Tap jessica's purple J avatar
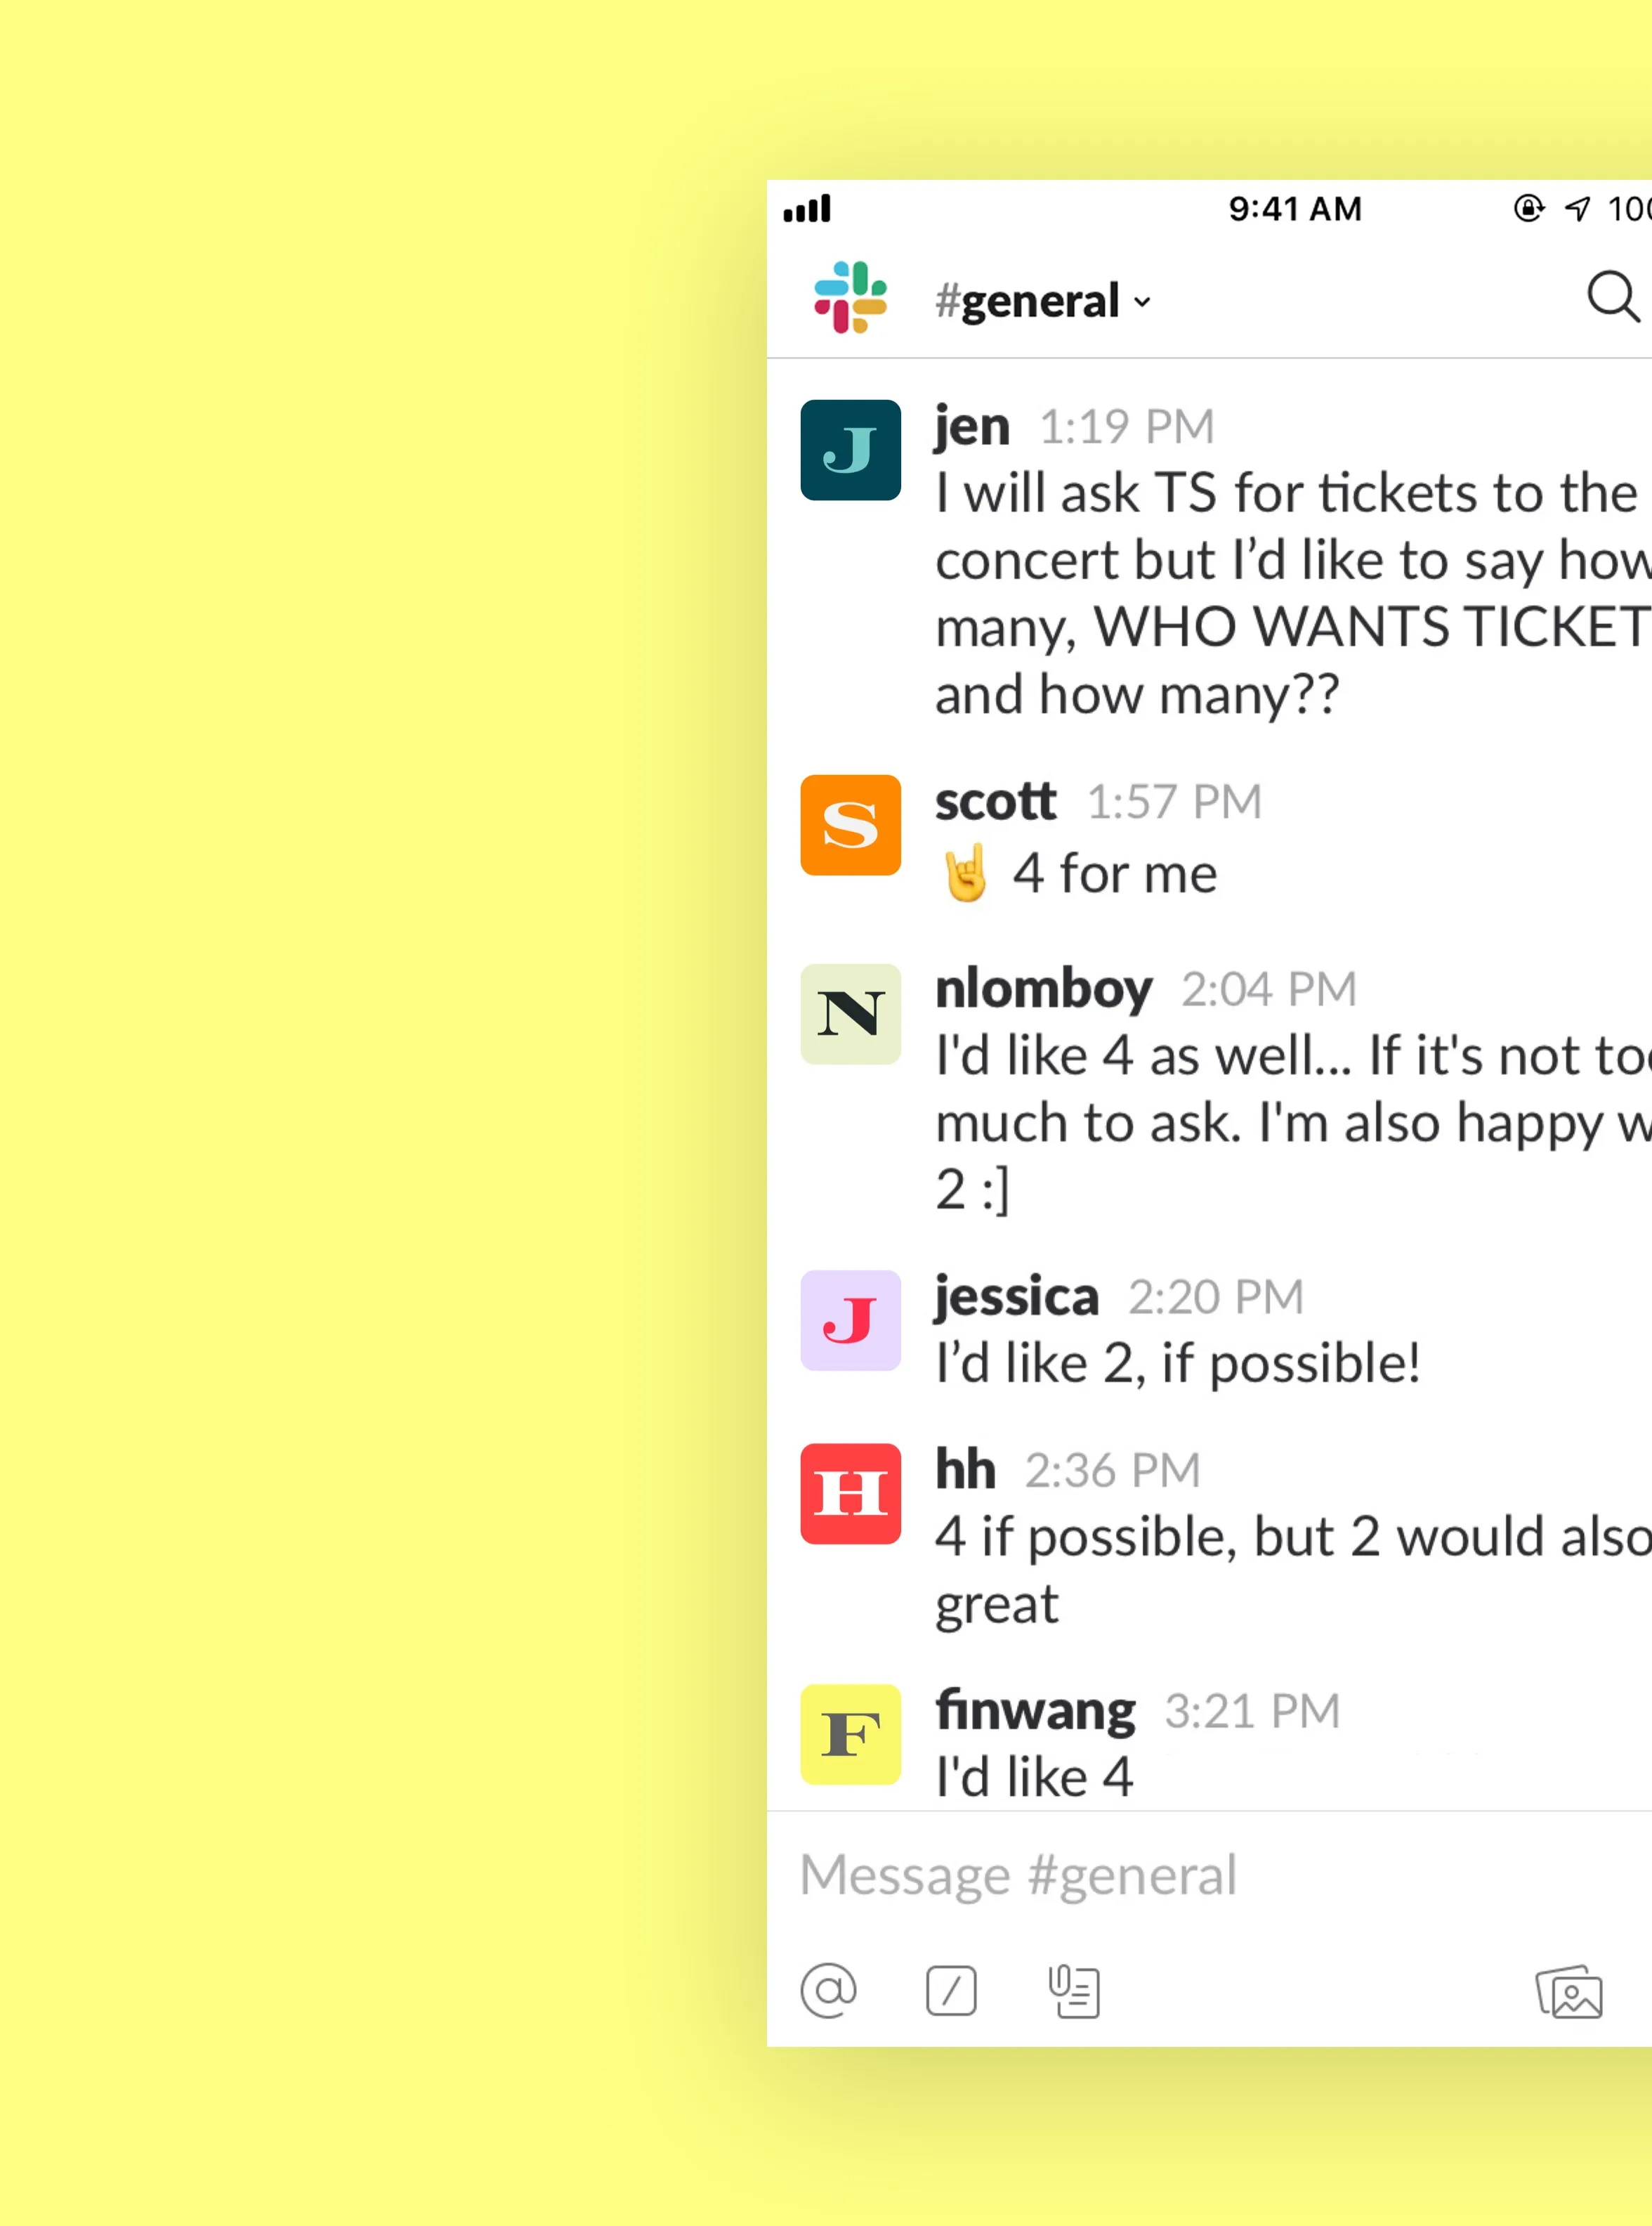The width and height of the screenshot is (1652, 2226). click(x=850, y=1320)
